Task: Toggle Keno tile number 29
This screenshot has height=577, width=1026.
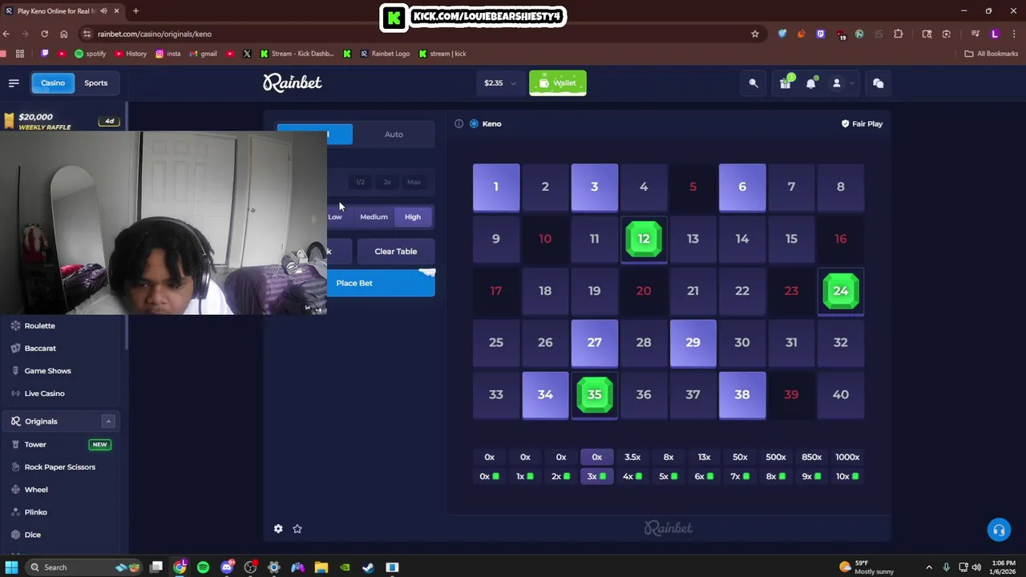Action: tap(693, 343)
